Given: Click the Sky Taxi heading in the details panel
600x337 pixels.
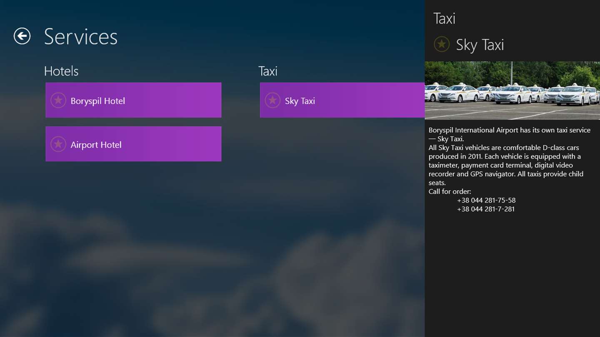Looking at the screenshot, I should coord(480,45).
